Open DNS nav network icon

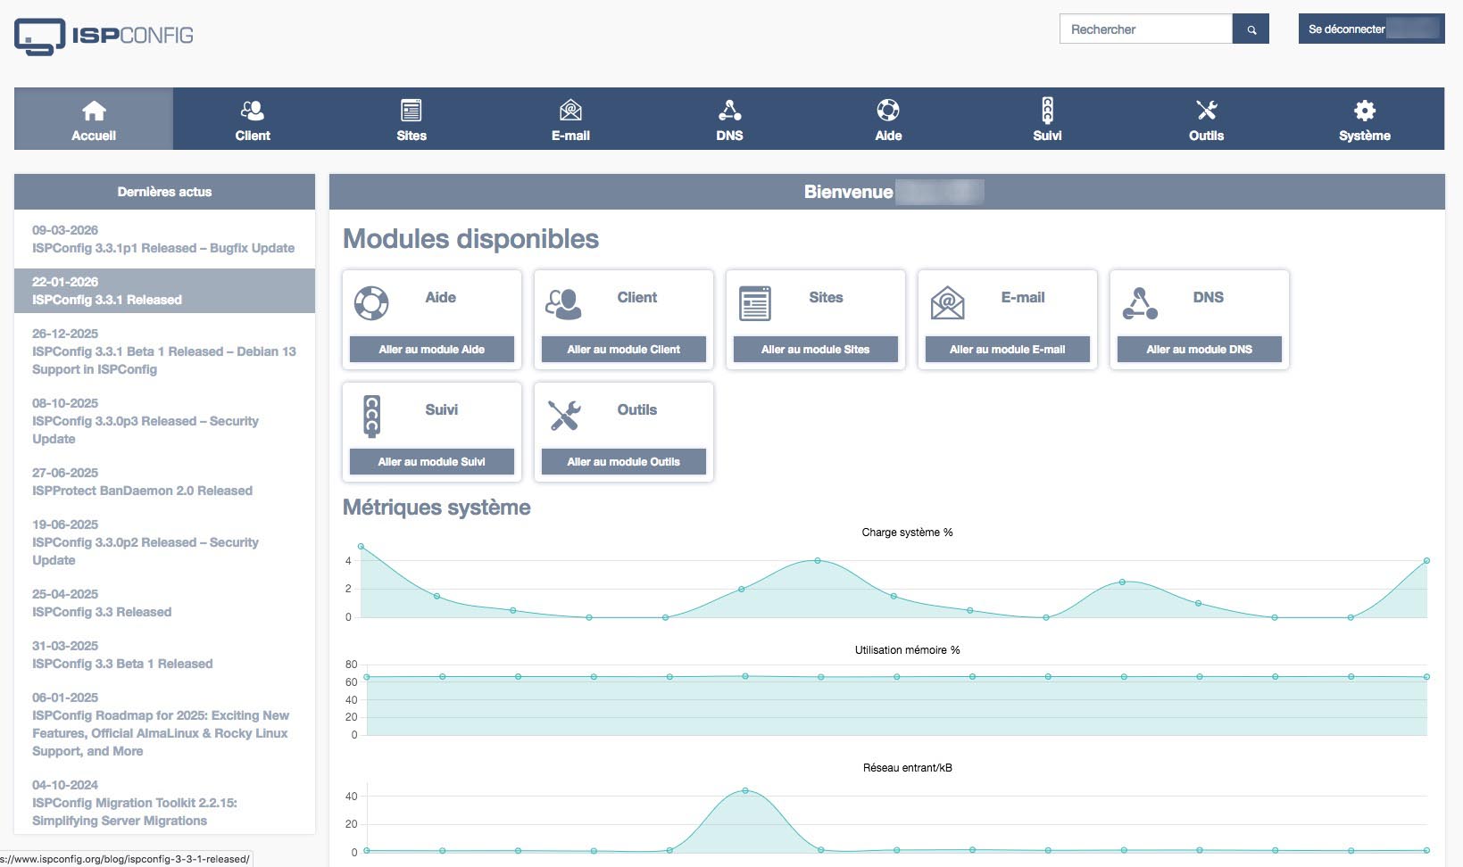click(x=729, y=111)
